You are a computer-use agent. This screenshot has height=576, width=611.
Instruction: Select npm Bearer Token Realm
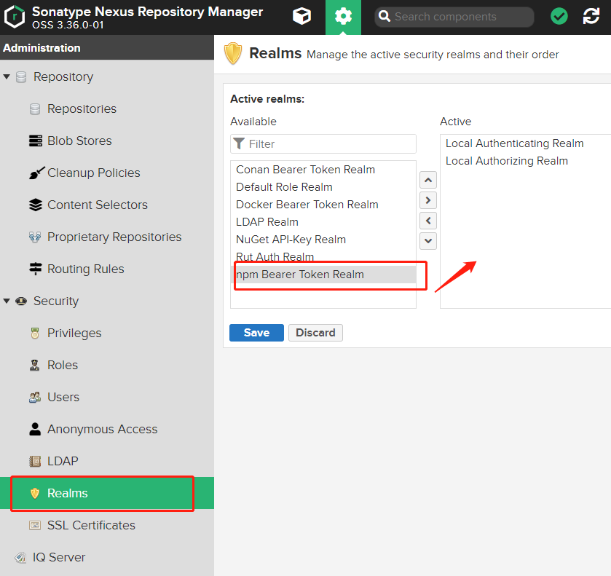[323, 275]
